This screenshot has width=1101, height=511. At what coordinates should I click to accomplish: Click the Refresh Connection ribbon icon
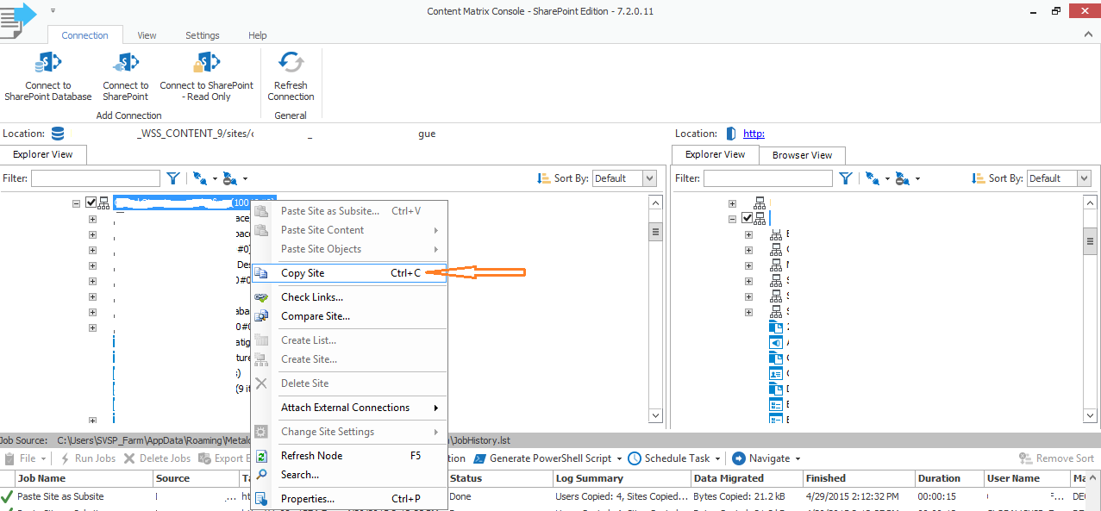point(291,64)
